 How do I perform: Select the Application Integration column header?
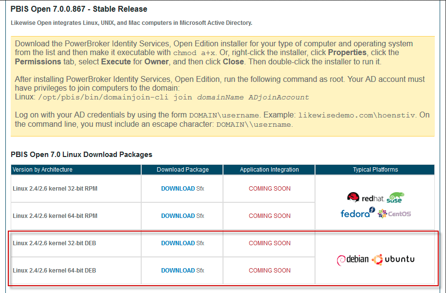pyautogui.click(x=269, y=170)
